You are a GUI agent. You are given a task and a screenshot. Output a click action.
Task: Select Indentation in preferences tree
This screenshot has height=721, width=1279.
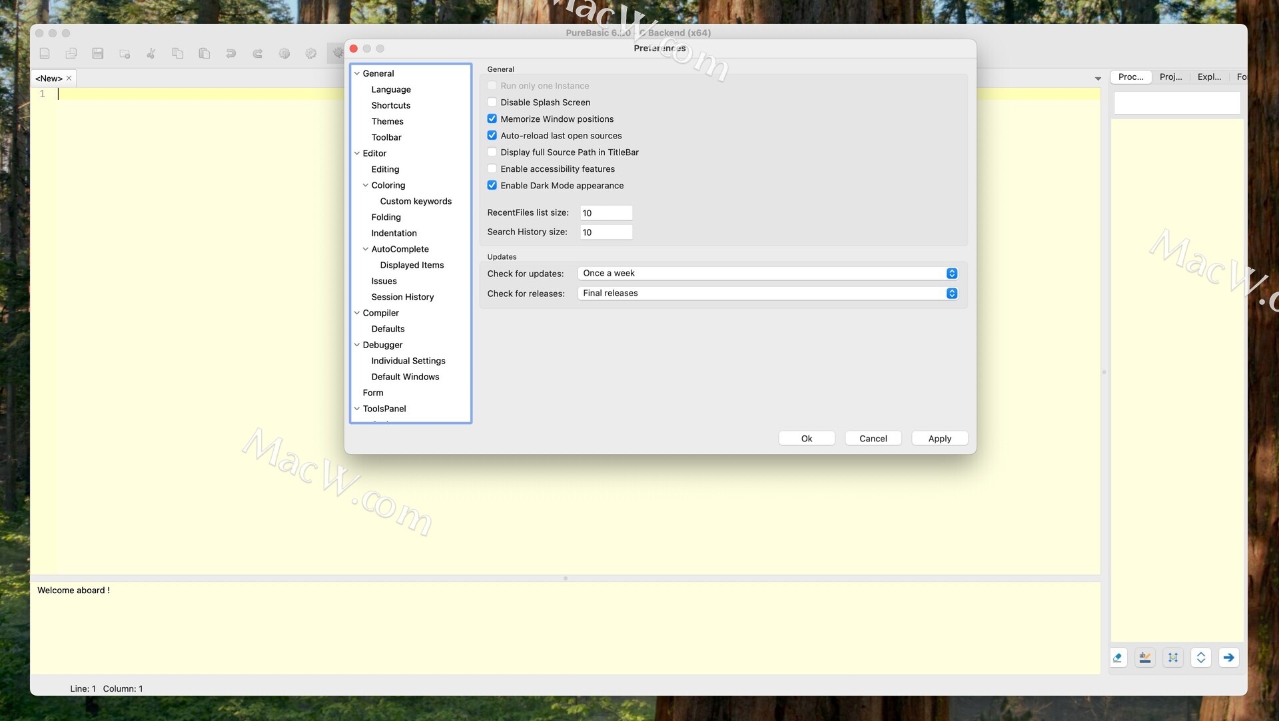[x=394, y=233]
